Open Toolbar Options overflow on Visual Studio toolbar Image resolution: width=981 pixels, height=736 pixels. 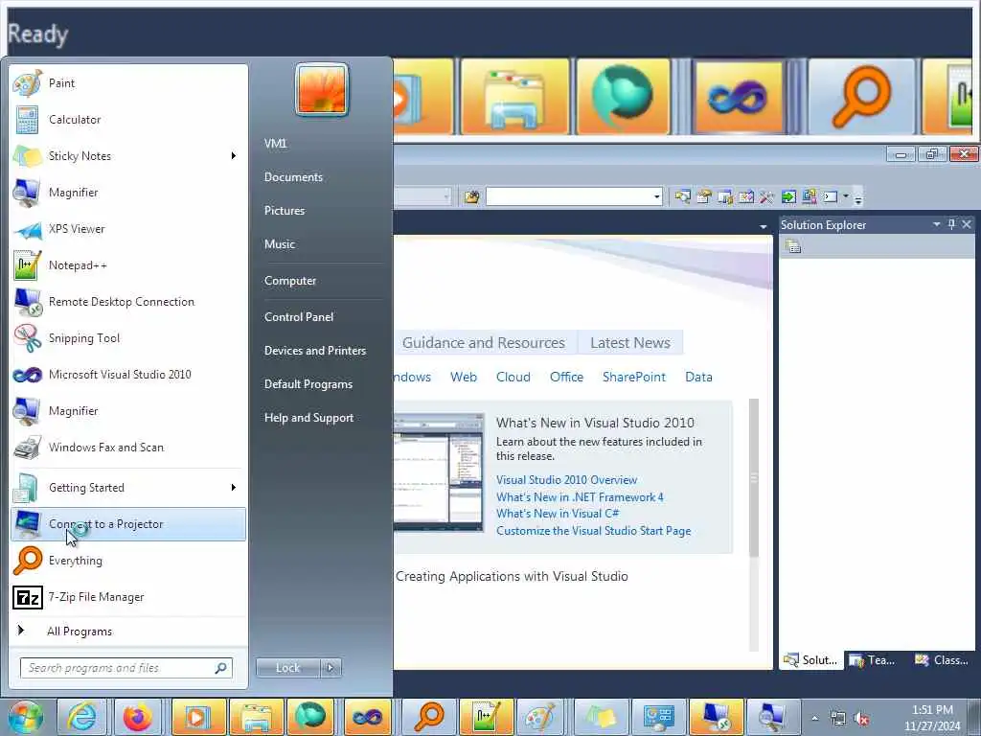[x=858, y=198]
